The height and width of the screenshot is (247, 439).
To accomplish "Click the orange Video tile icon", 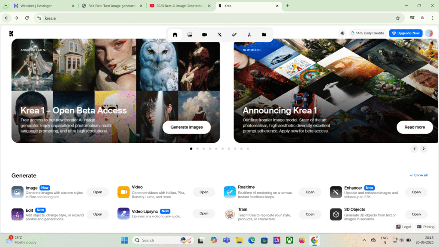I will 123,192.
